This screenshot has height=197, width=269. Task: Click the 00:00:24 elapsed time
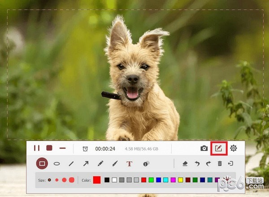(x=105, y=149)
